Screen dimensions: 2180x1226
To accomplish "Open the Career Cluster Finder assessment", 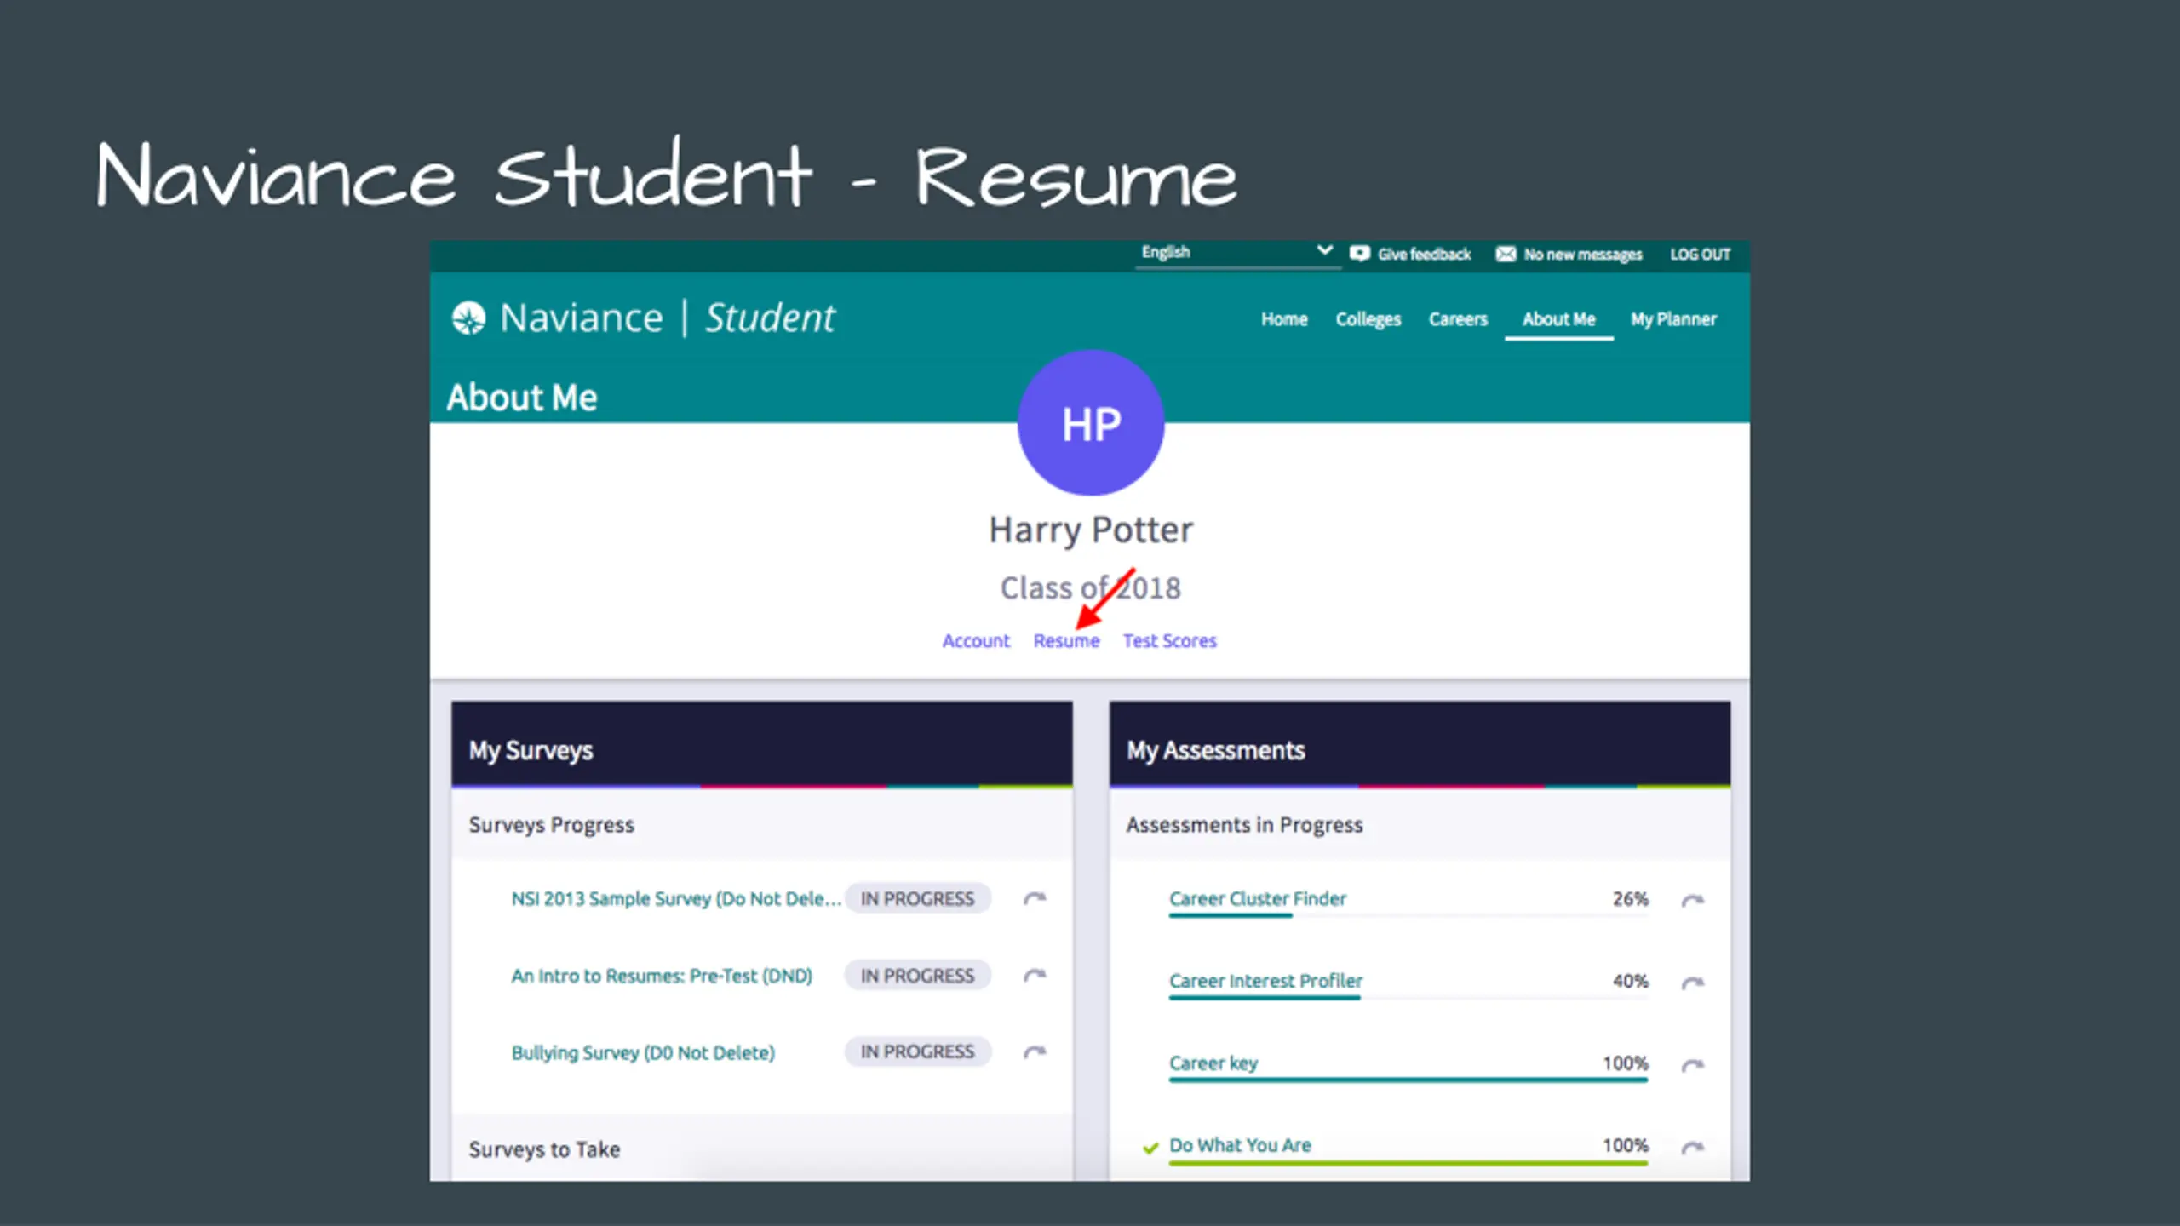I will pyautogui.click(x=1258, y=898).
